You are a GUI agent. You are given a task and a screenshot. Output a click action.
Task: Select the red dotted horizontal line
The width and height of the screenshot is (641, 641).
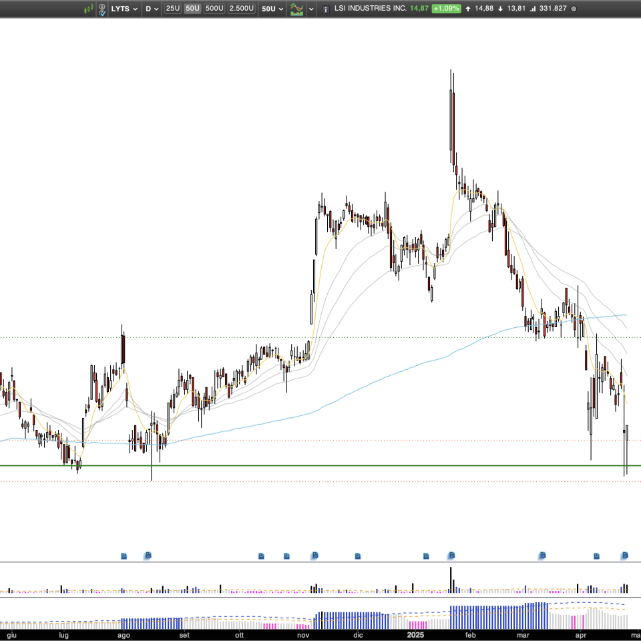coord(320,482)
